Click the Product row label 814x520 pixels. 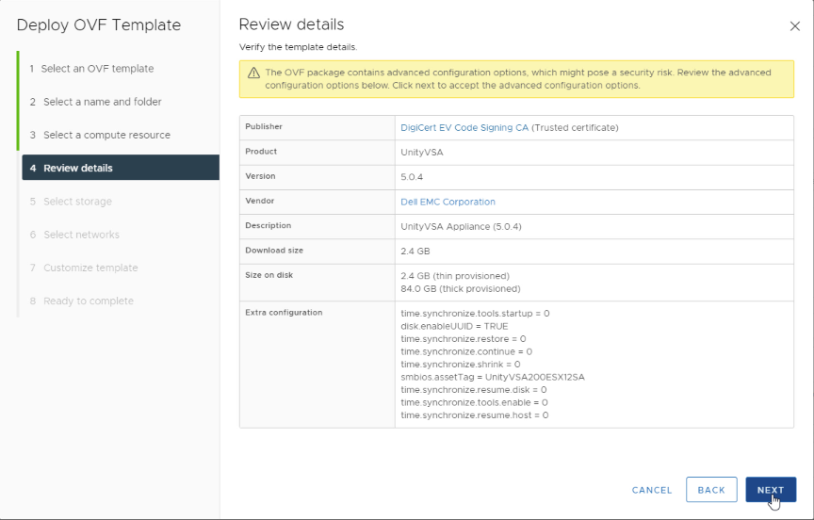[x=261, y=152]
